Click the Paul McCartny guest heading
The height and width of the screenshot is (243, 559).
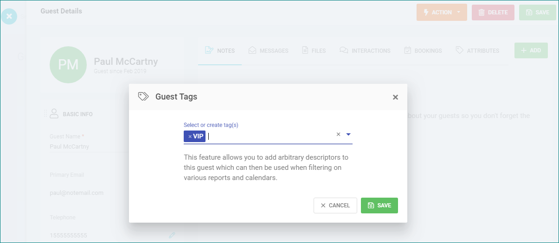pos(126,62)
